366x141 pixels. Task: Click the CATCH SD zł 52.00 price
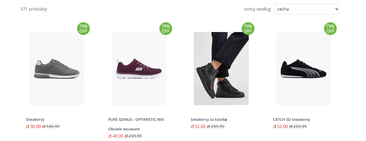(x=280, y=126)
